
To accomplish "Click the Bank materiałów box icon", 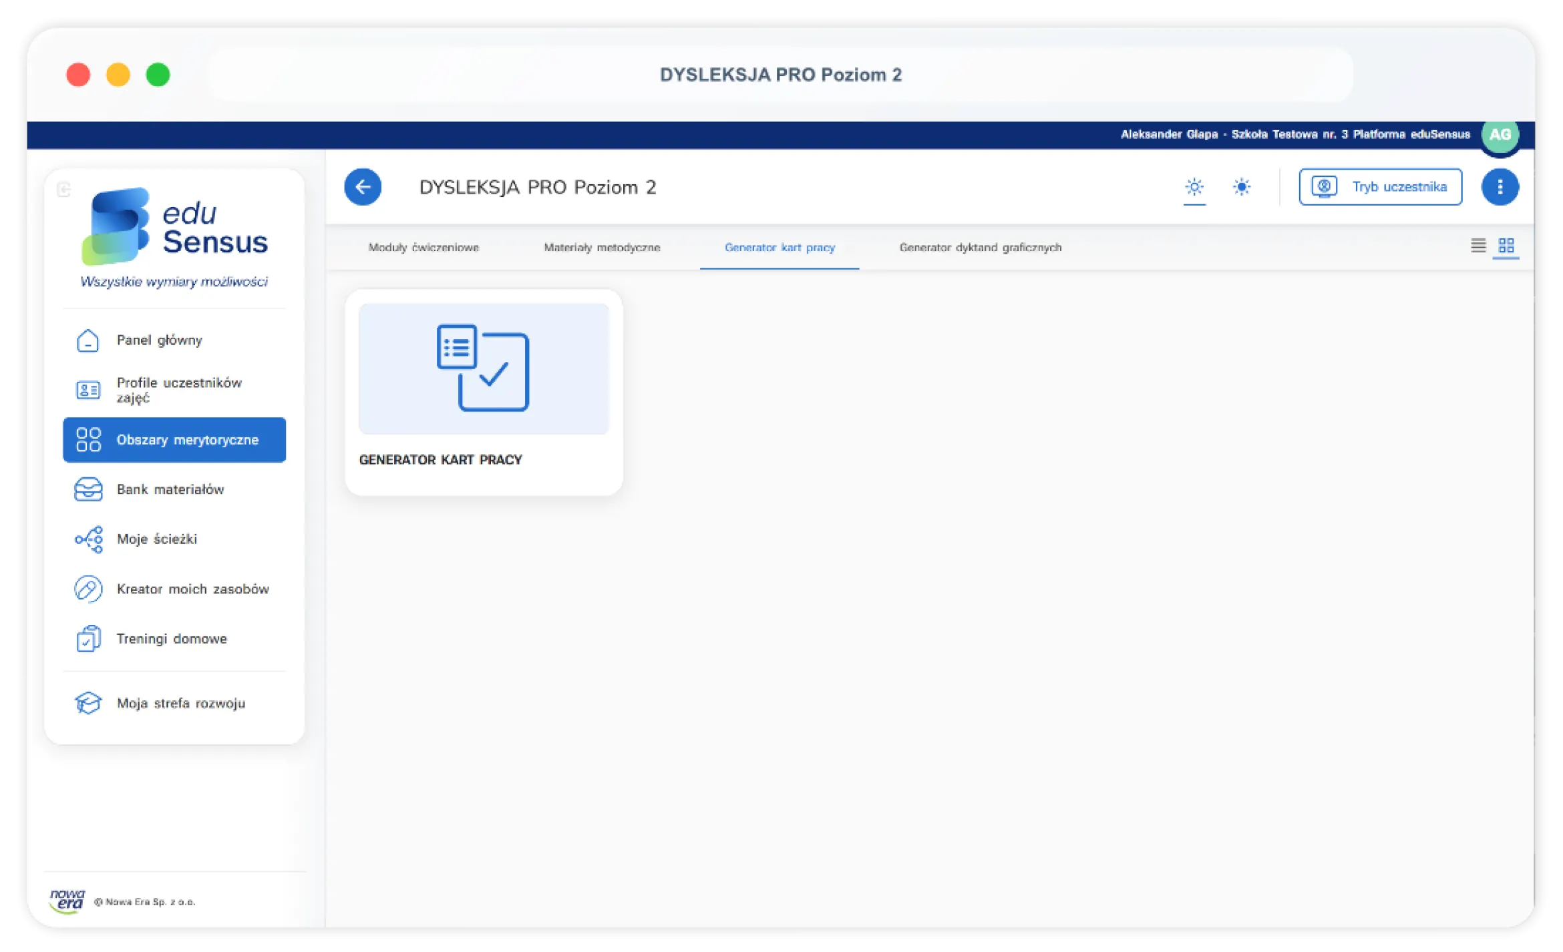I will 88,490.
